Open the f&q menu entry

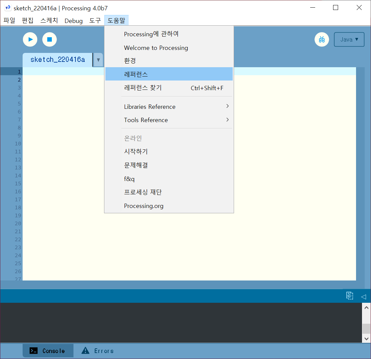(x=169, y=179)
